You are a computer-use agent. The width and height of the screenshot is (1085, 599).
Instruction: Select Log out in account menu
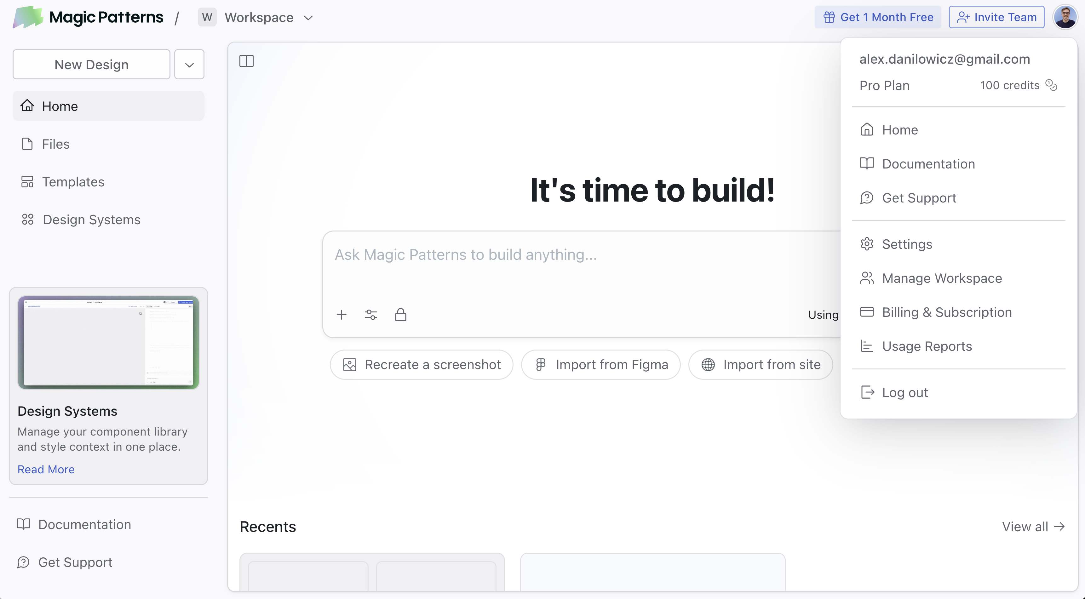point(904,392)
